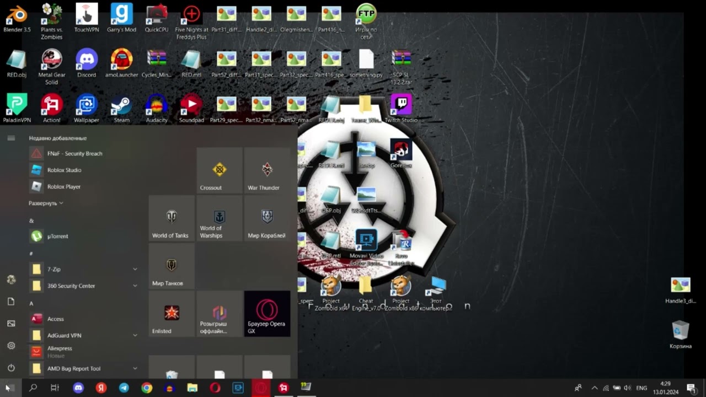Image resolution: width=706 pixels, height=397 pixels.
Task: Open Google Chrome from taskbar
Action: (x=147, y=388)
